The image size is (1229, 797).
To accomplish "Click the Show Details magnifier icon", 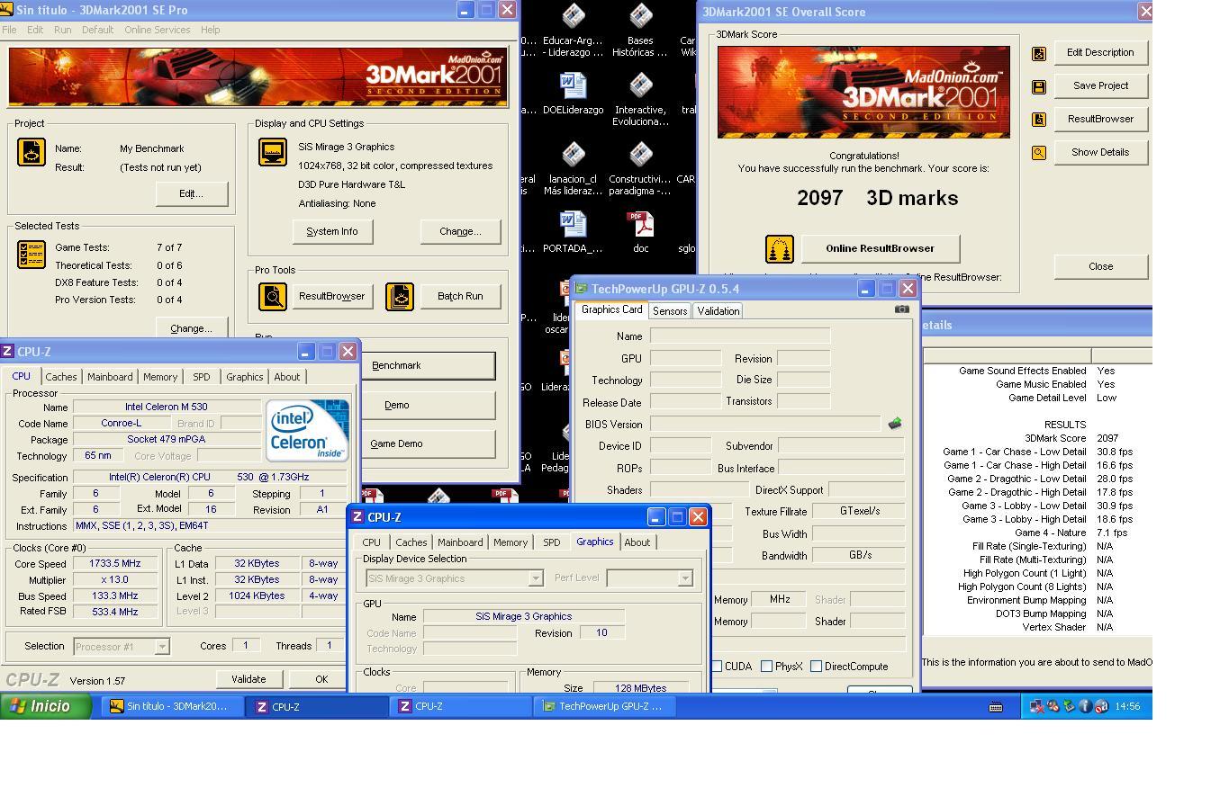I will [x=1039, y=153].
